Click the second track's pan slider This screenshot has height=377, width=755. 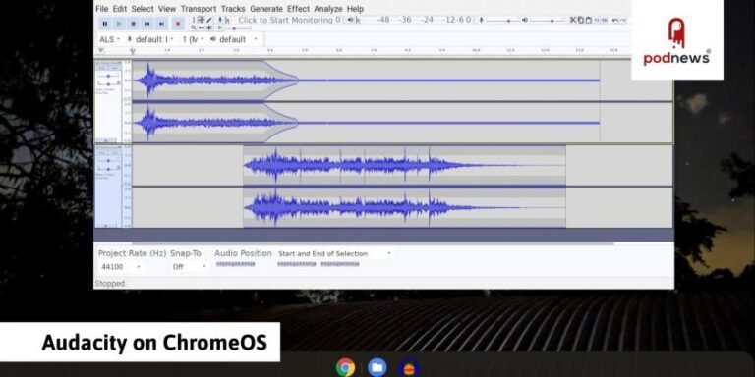pos(108,169)
